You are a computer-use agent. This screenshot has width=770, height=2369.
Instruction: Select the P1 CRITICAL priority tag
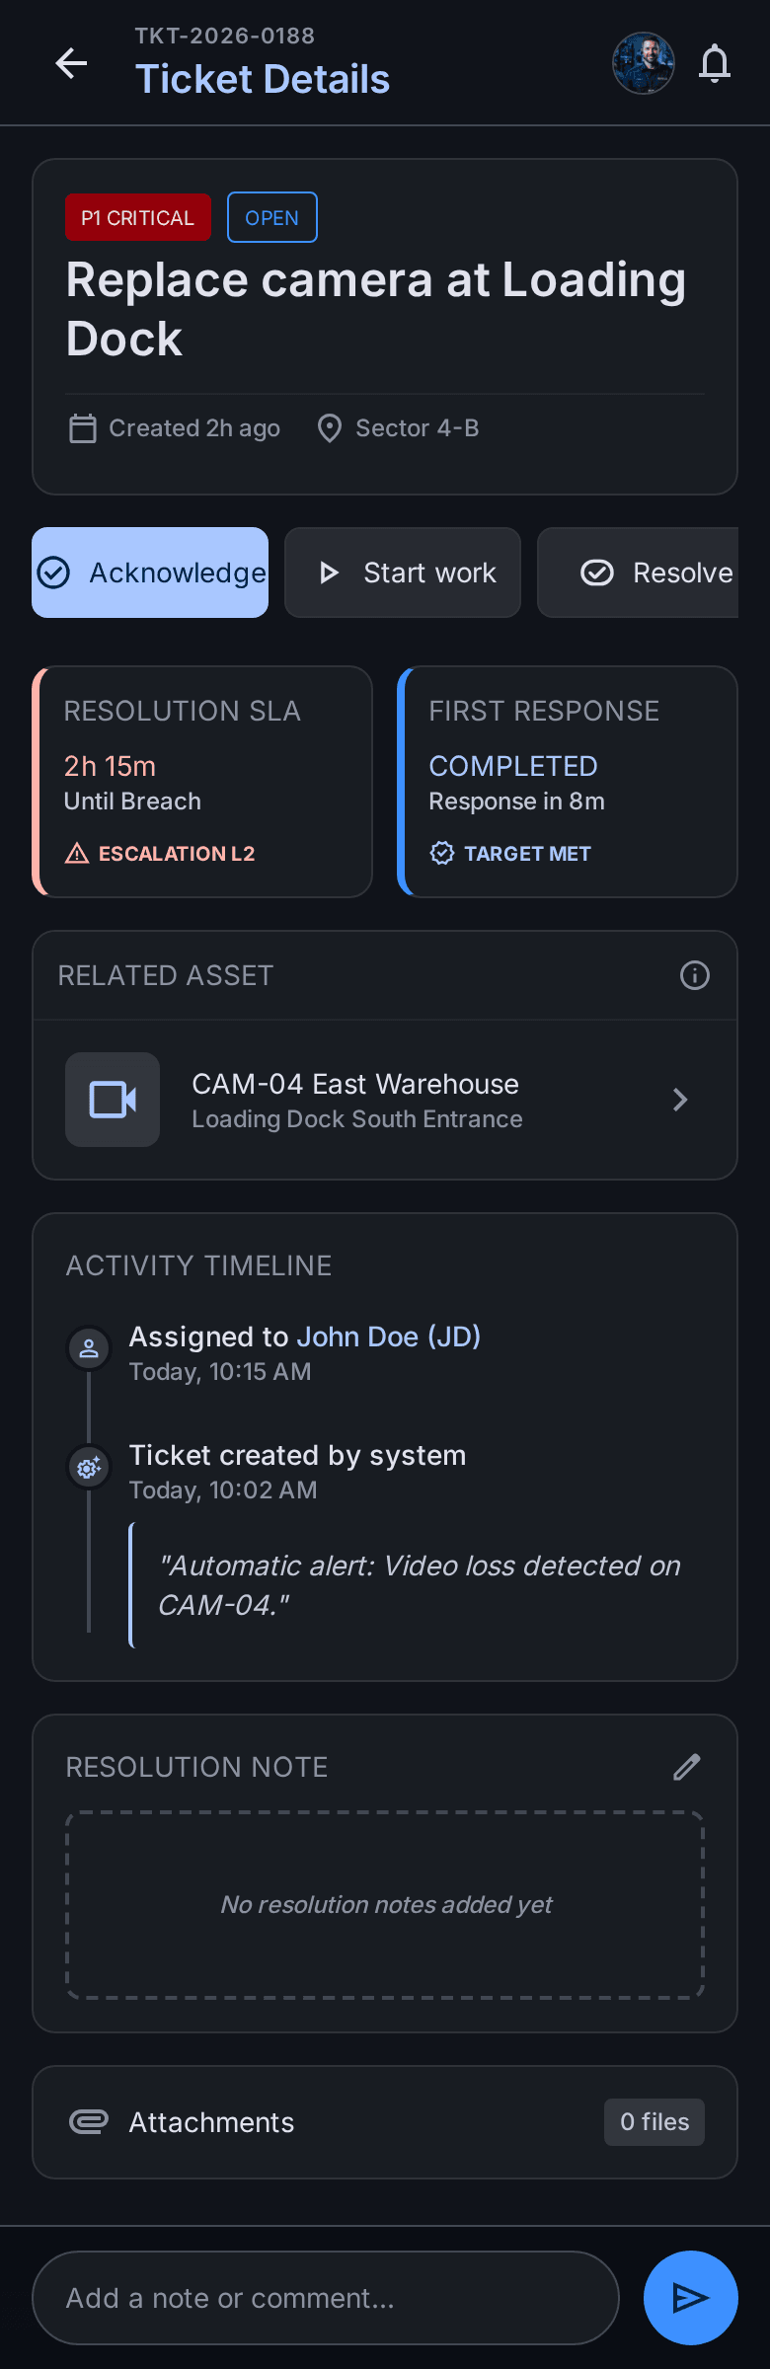pos(138,217)
